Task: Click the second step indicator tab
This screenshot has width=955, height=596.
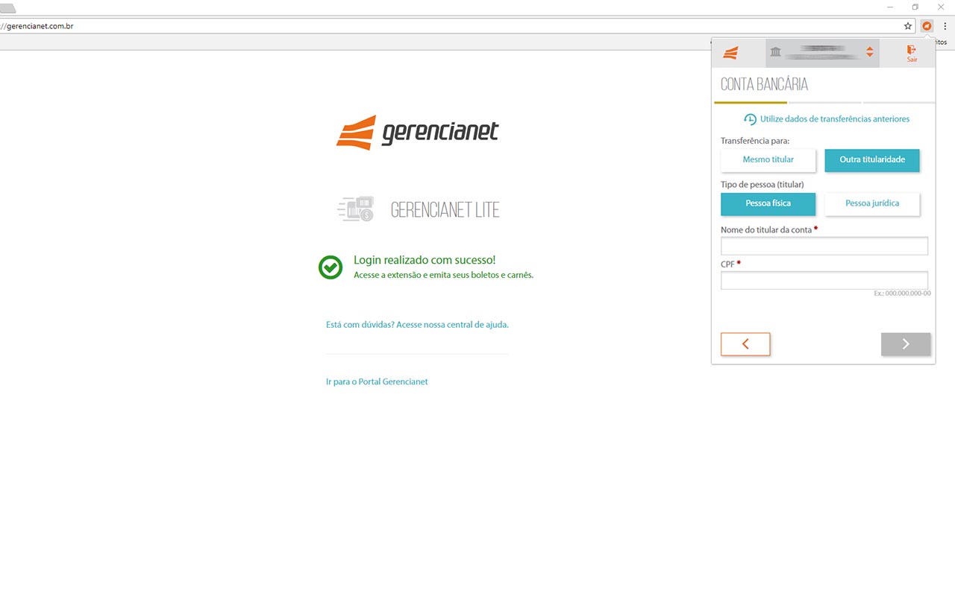Action: coord(824,102)
